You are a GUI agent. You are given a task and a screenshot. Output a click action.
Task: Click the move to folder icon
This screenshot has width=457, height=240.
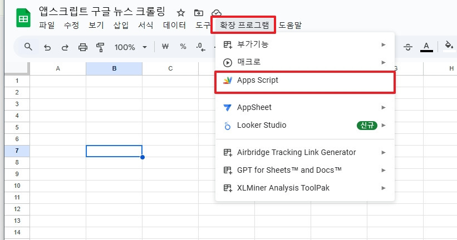click(x=199, y=13)
